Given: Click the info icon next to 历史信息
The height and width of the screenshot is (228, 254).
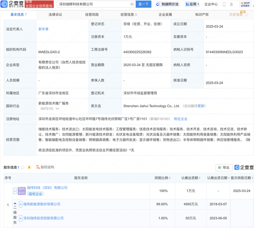Looking at the screenshot, I should pos(246,15).
